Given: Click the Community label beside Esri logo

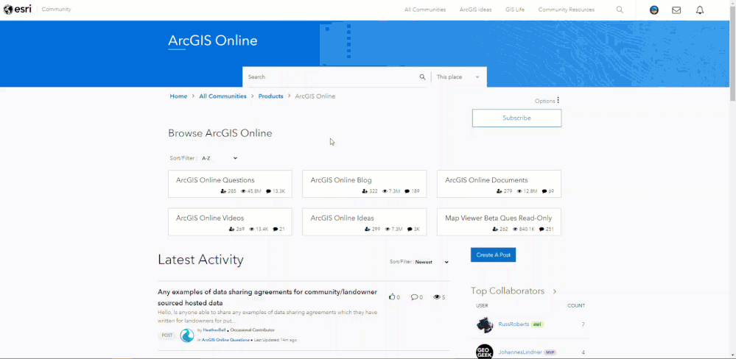Looking at the screenshot, I should (x=56, y=10).
